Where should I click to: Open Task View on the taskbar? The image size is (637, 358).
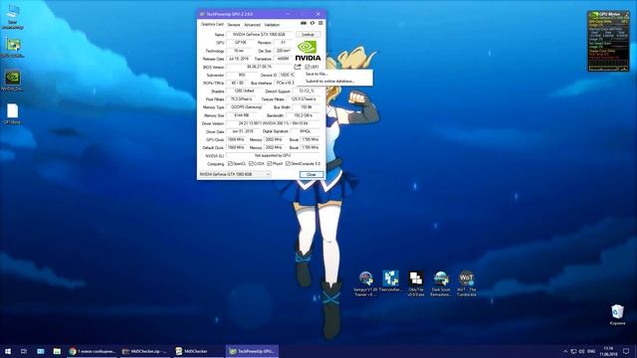coord(24,351)
